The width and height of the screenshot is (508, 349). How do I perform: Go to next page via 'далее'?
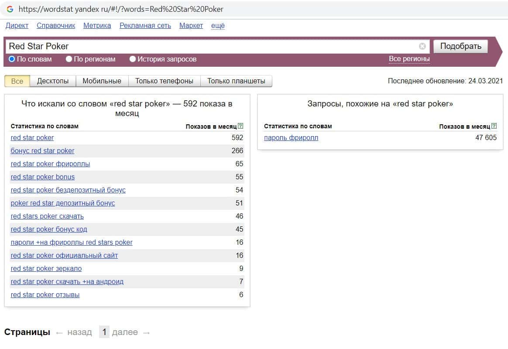(125, 332)
